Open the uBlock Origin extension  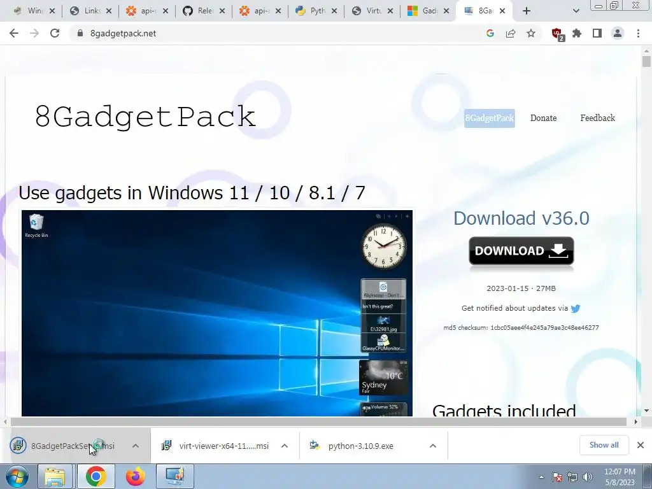557,34
